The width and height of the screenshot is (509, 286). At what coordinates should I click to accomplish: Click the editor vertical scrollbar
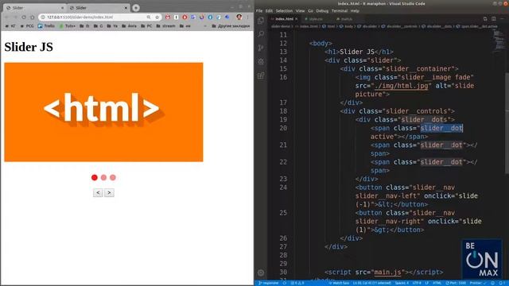click(507, 123)
